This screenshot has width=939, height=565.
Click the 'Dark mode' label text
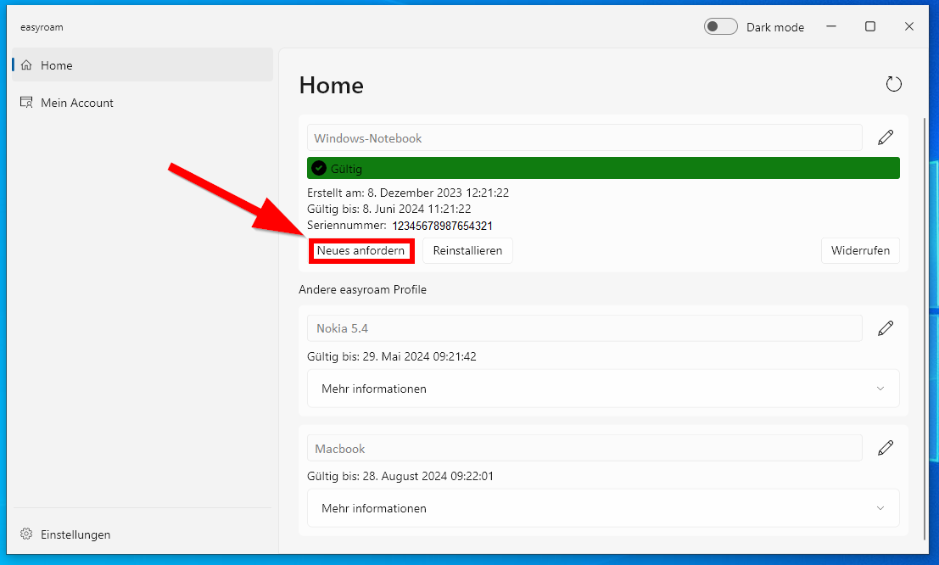click(775, 27)
